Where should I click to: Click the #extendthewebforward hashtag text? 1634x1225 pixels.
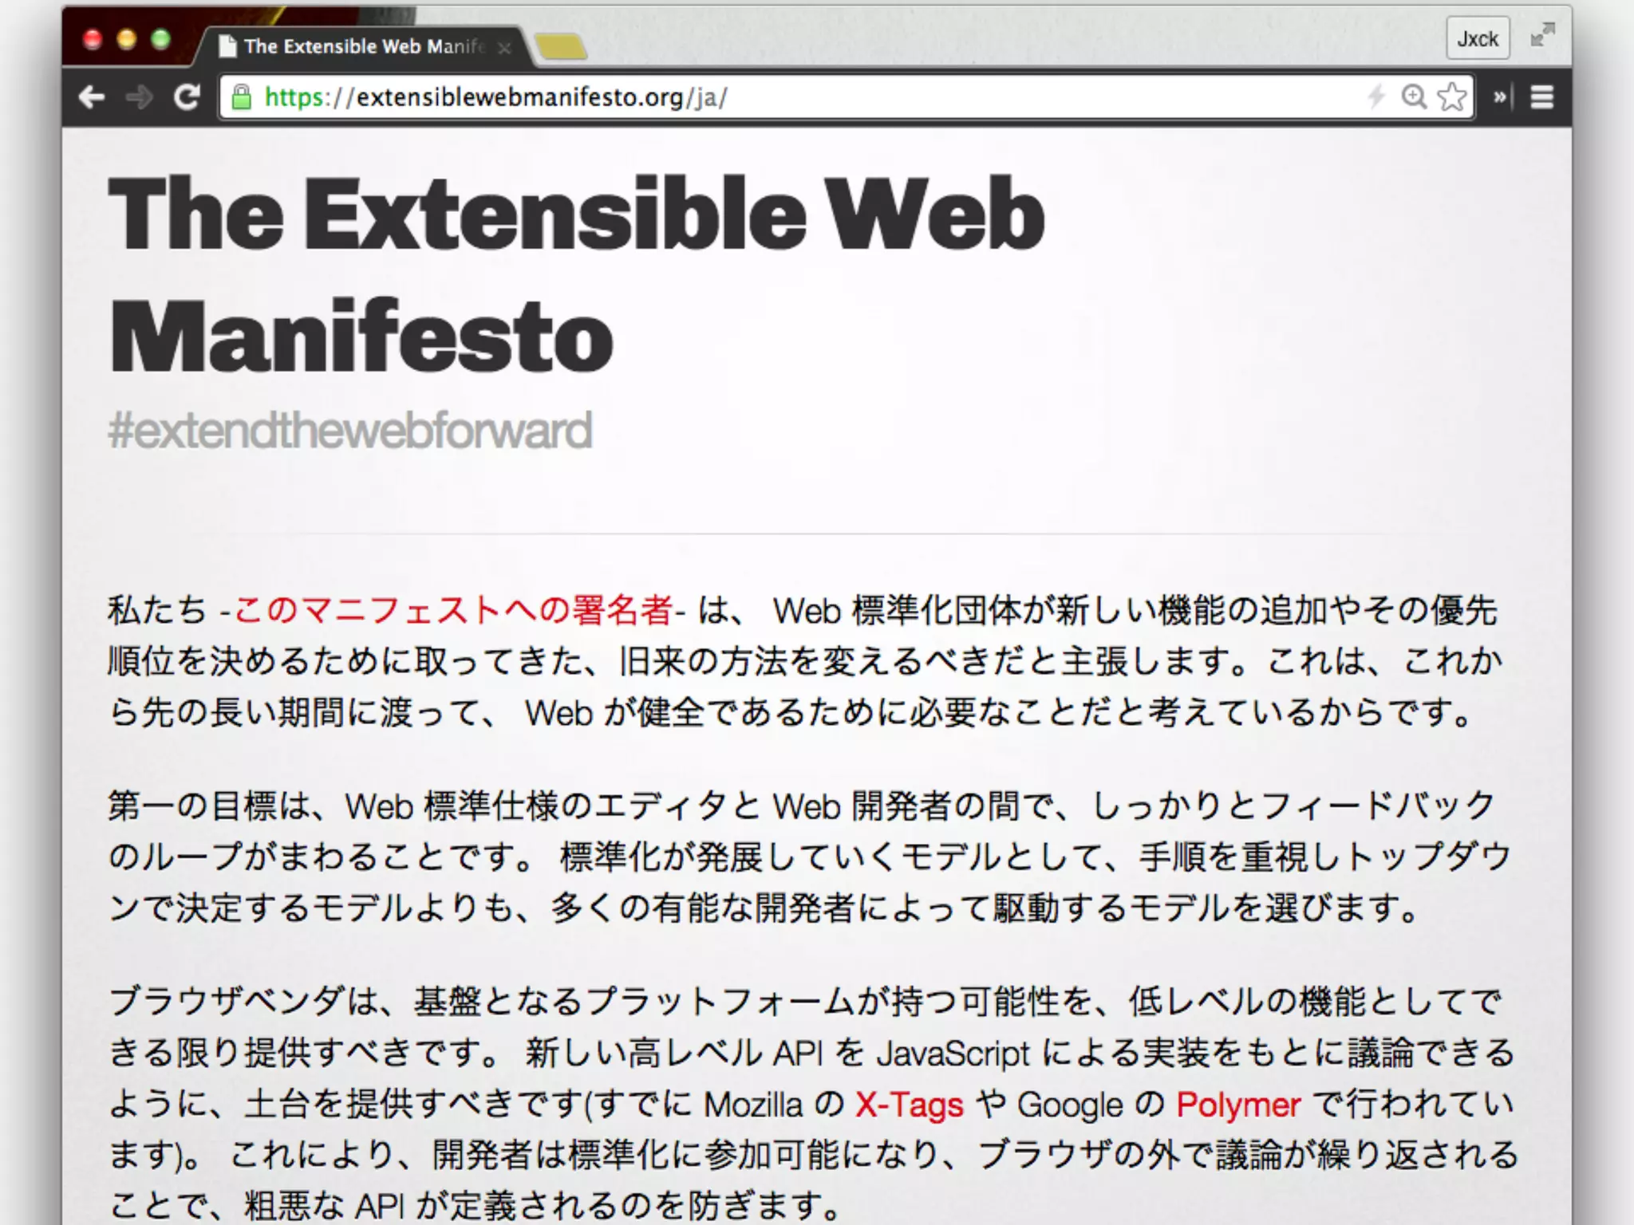pyautogui.click(x=350, y=431)
